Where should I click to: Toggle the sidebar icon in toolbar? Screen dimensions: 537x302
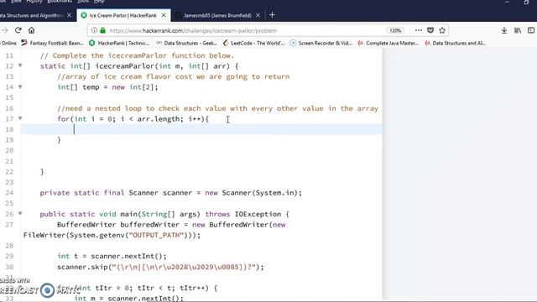coord(531,30)
